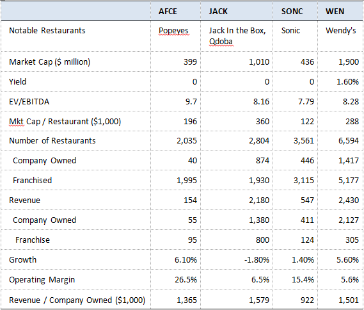
Task: Select JACK franchised count 1,930
Action: click(x=259, y=181)
